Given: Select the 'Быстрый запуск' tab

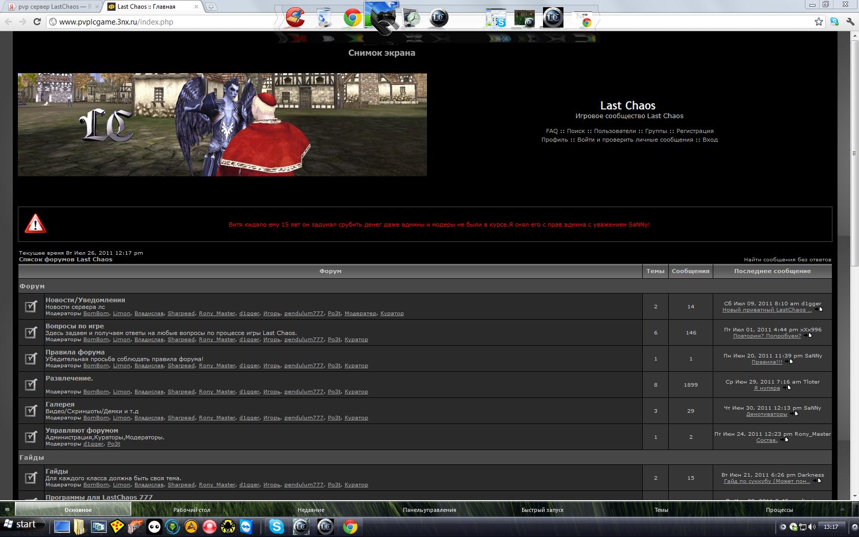Looking at the screenshot, I should [542, 510].
